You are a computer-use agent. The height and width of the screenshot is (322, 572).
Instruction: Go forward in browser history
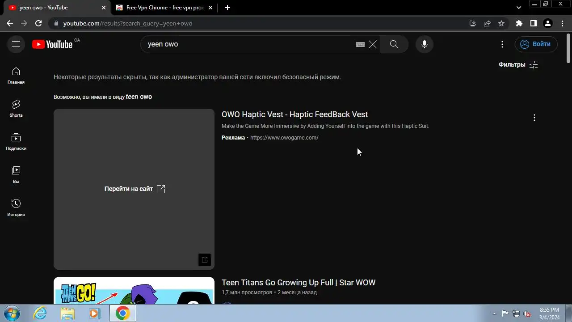24,23
